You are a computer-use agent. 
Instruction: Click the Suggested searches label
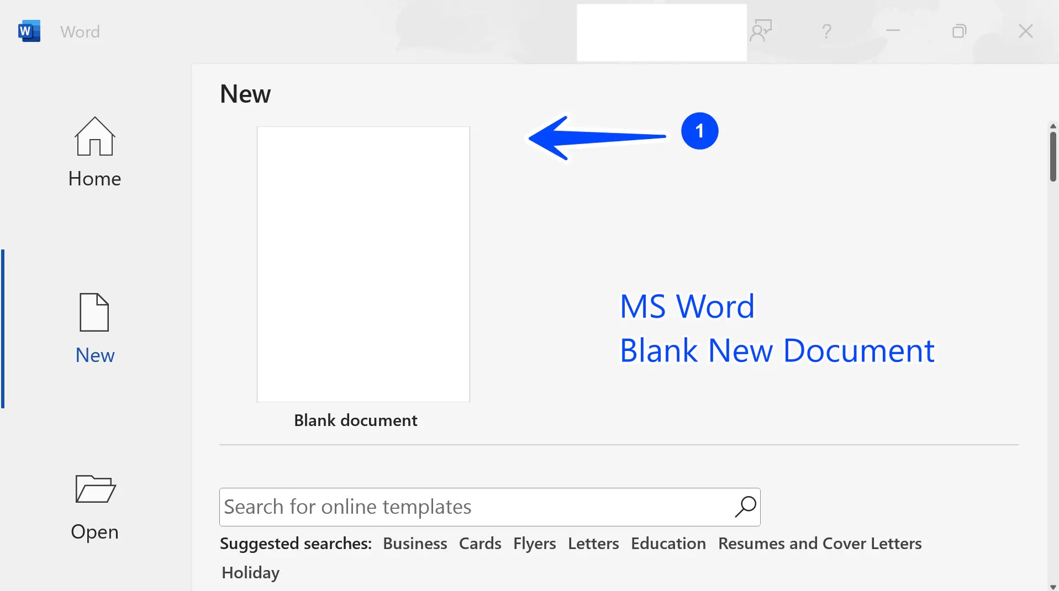[x=296, y=544]
